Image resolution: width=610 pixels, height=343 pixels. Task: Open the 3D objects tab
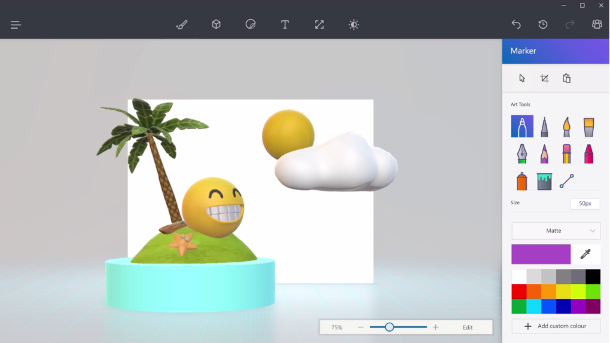(216, 24)
